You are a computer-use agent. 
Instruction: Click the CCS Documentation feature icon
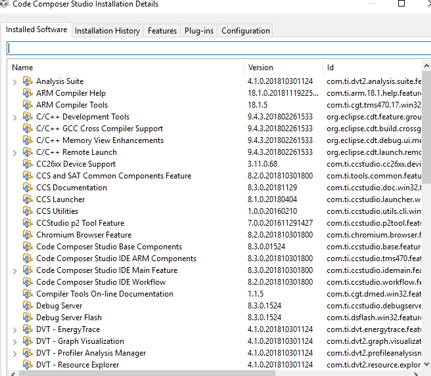(28, 188)
